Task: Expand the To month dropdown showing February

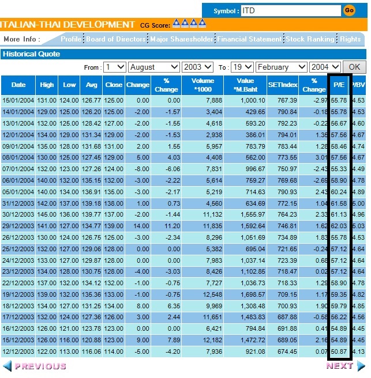Action: 282,67
